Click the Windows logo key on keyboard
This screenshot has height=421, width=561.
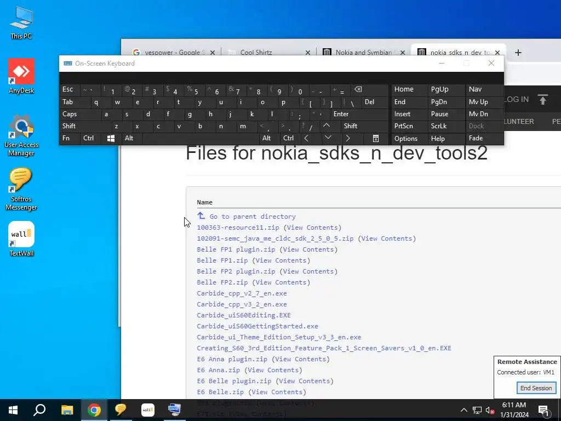tap(111, 139)
